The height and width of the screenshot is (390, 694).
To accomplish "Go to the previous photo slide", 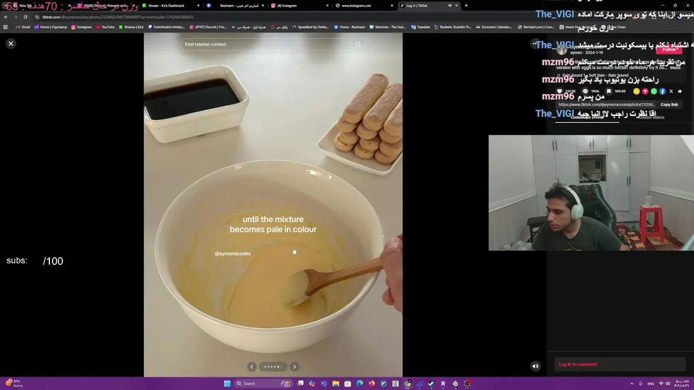I will click(252, 367).
